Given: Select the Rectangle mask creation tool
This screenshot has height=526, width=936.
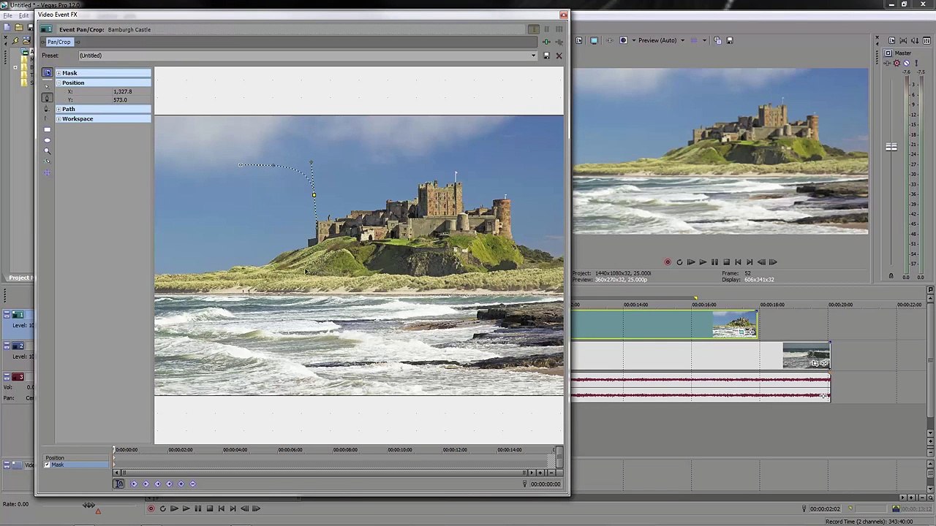Looking at the screenshot, I should (47, 129).
